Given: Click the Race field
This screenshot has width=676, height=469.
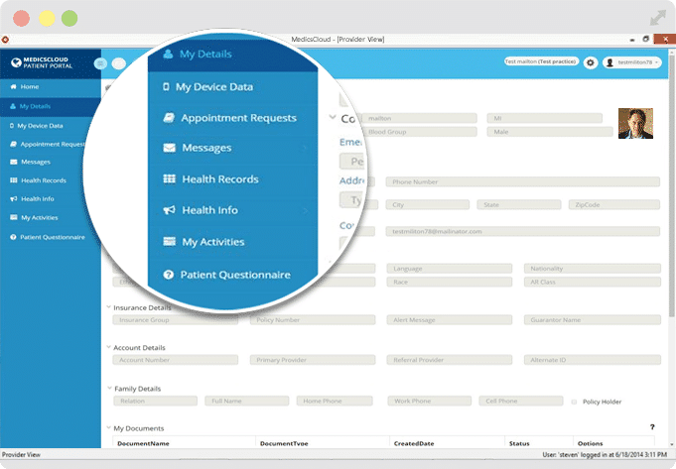Looking at the screenshot, I should [450, 282].
